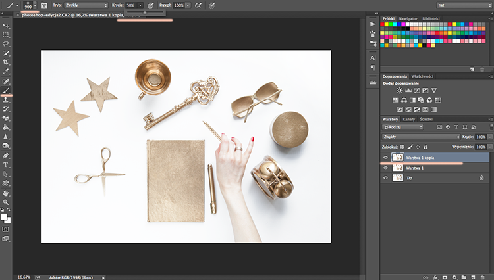
Task: Switch to the Kanały tab
Action: click(x=408, y=119)
